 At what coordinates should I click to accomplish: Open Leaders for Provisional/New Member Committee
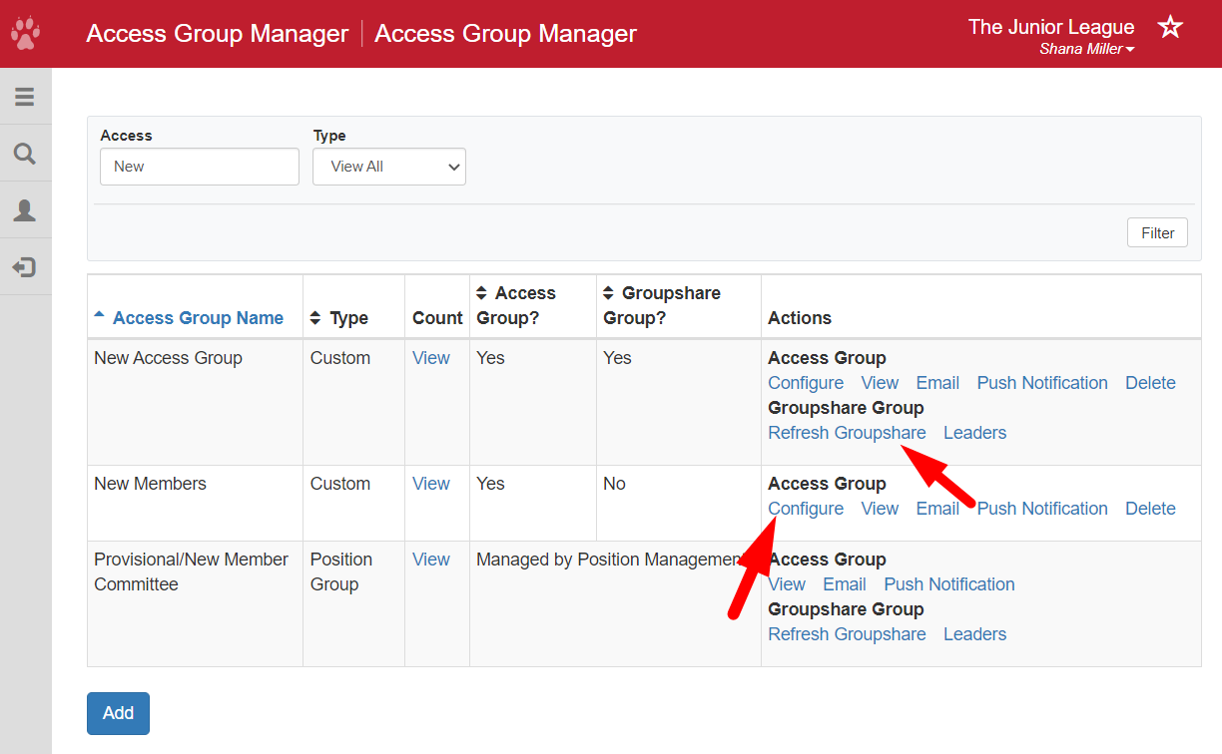pos(974,634)
